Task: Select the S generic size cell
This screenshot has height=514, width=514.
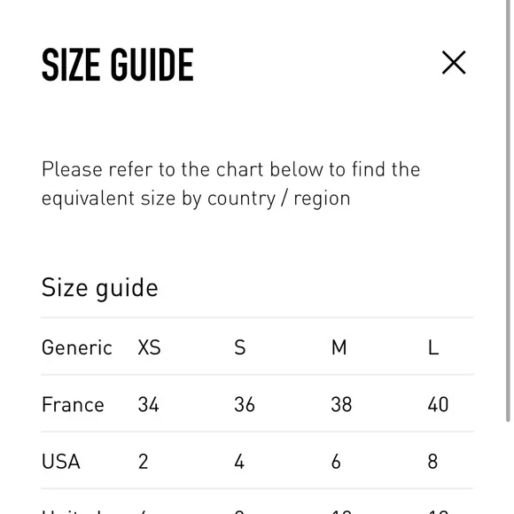Action: (x=240, y=347)
